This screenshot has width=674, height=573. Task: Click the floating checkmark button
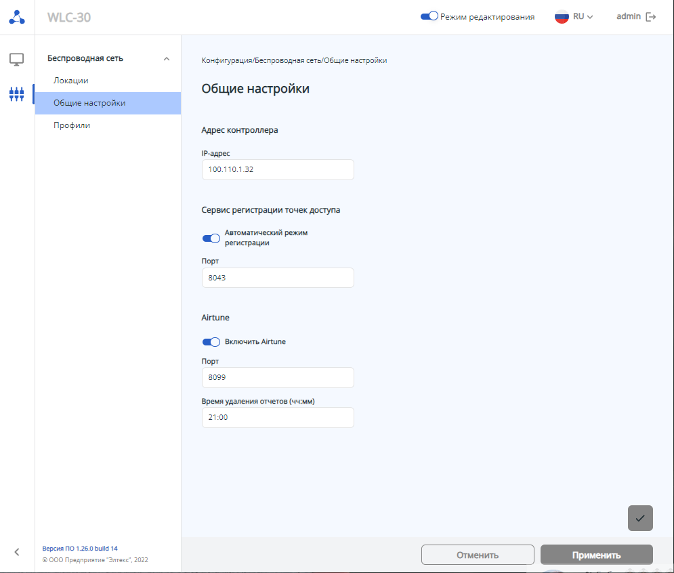(x=640, y=518)
